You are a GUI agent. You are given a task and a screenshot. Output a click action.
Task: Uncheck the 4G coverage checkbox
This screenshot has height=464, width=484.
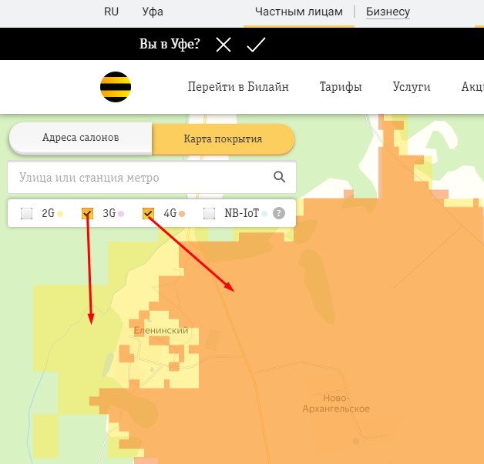click(148, 213)
